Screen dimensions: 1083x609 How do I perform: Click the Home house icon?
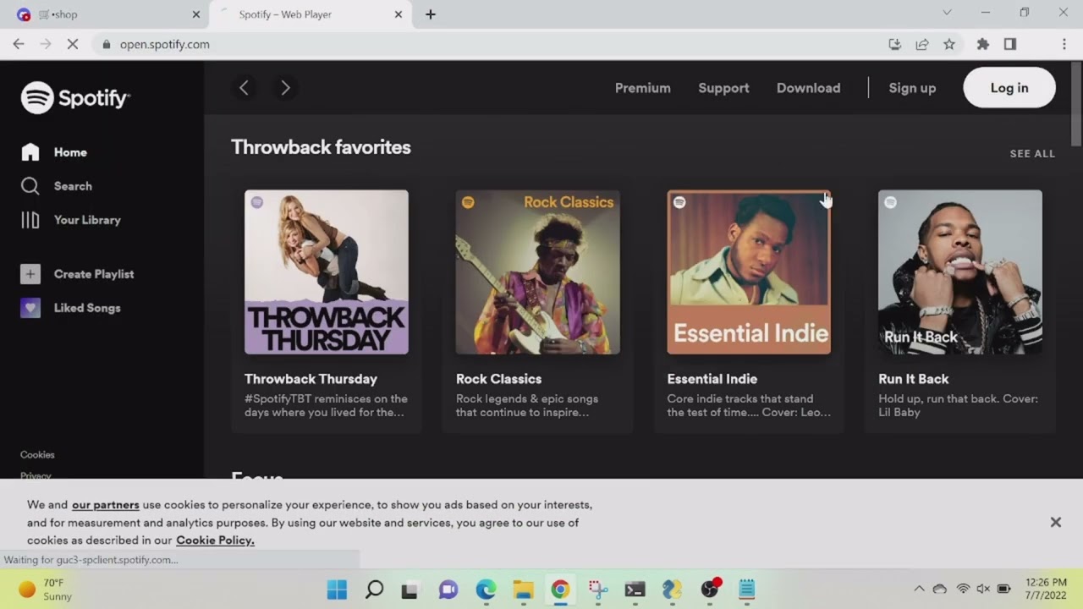click(30, 152)
